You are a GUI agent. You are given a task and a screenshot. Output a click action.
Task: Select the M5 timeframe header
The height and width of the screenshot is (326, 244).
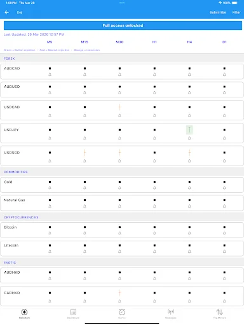tap(50, 42)
